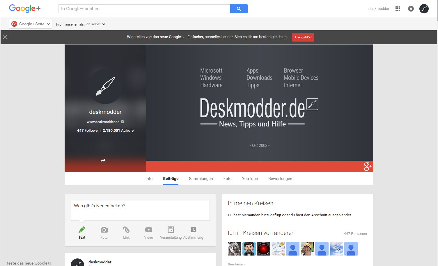Click the verified checkmark next to www.deskmodder.de

click(x=123, y=122)
